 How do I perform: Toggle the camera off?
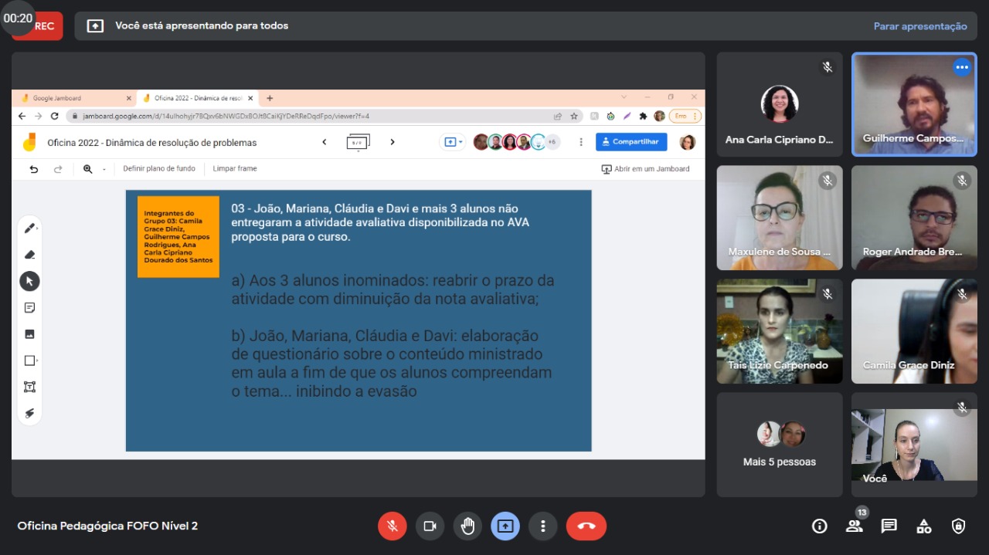tap(430, 526)
